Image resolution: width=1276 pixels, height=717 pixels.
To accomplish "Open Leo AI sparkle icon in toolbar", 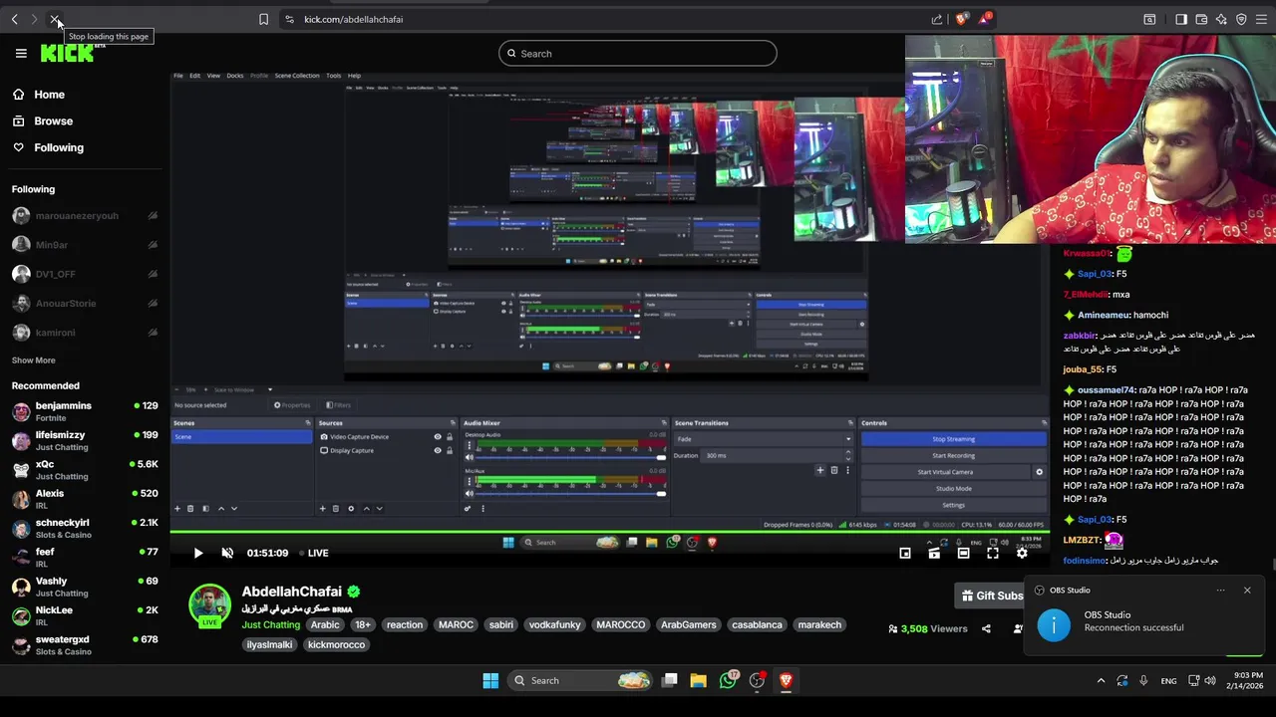I will point(1221,19).
